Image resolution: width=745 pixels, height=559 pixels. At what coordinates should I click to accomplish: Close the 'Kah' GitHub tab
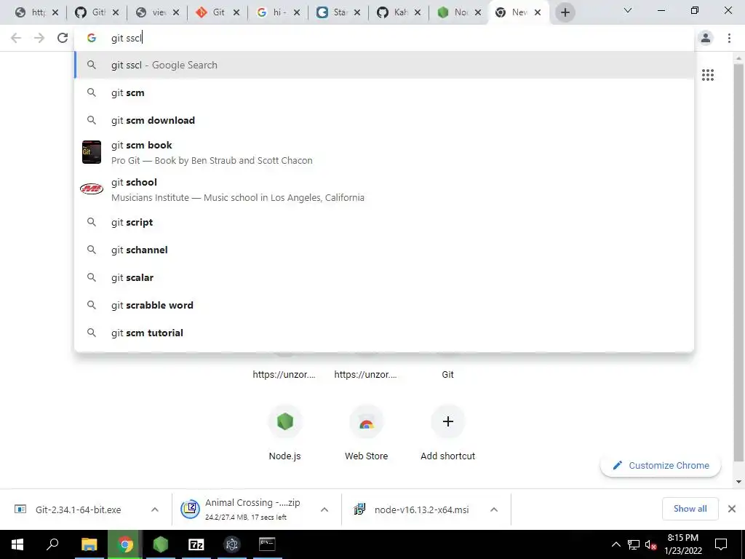click(x=417, y=12)
